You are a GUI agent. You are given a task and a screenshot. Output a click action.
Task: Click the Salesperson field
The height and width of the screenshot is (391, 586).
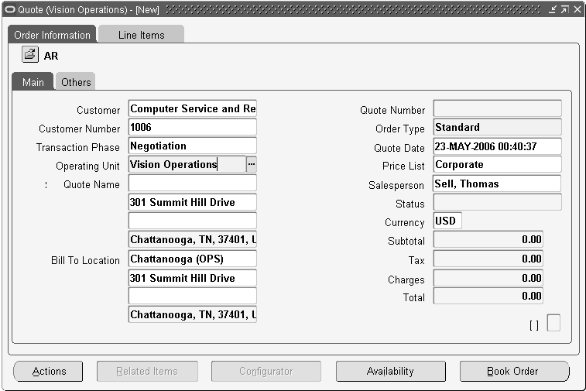498,183
